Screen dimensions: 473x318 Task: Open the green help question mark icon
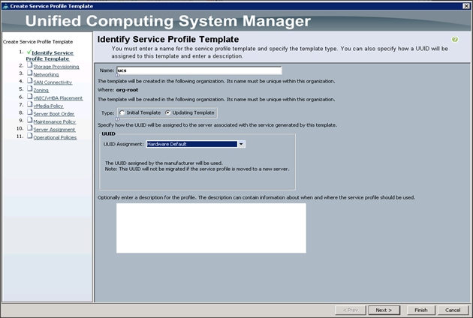tap(454, 40)
